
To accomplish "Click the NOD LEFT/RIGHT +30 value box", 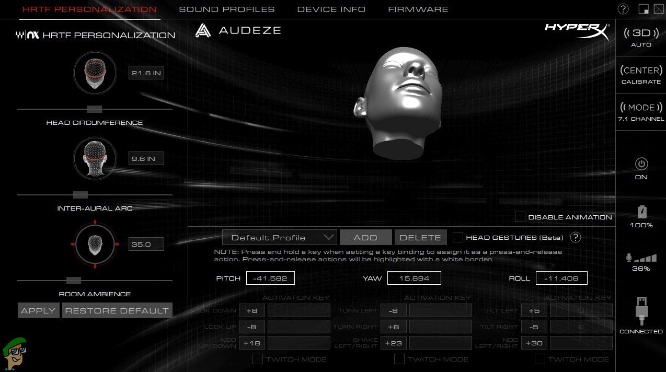I will click(x=534, y=343).
